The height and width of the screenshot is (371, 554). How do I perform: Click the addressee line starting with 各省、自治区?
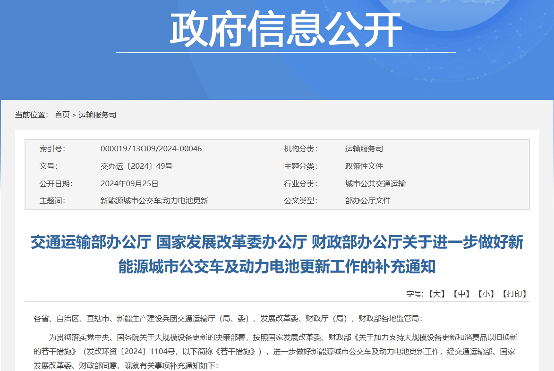click(x=225, y=319)
